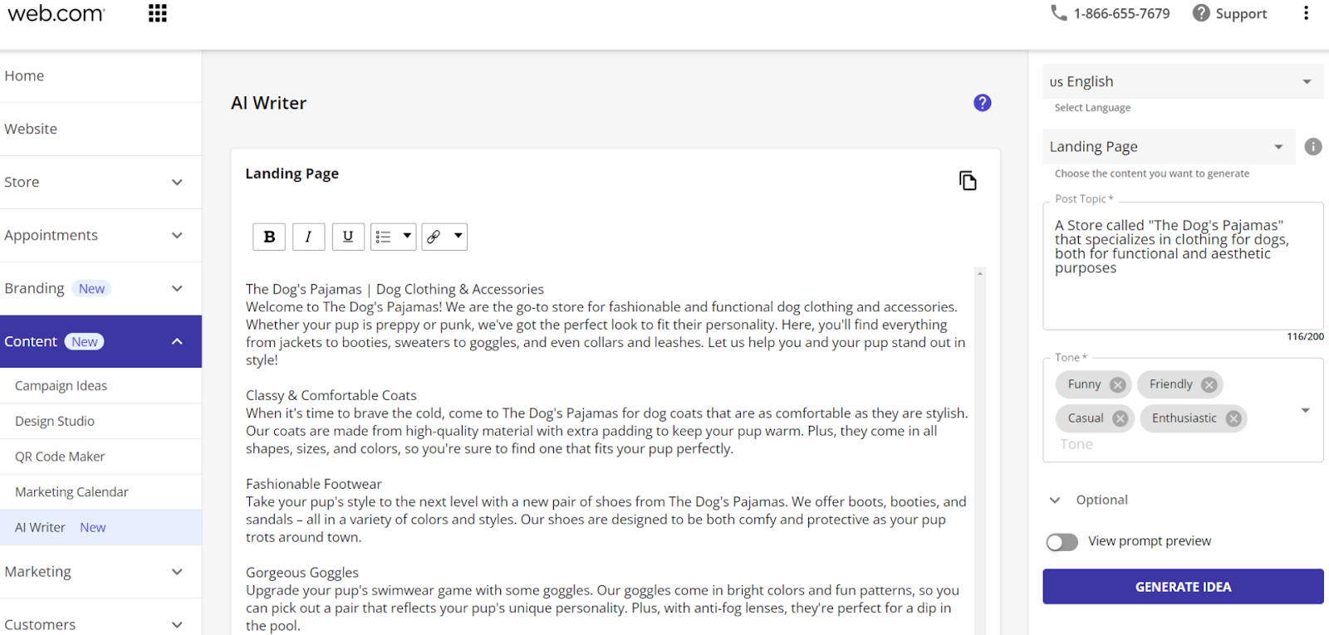1329x635 pixels.
Task: Click the Funny tone chip label
Action: coord(1084,384)
